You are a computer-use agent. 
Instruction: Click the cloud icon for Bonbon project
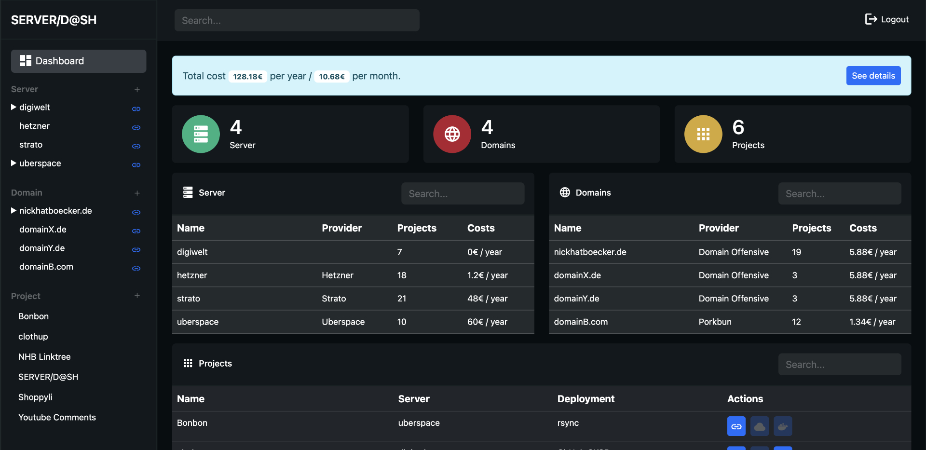tap(759, 426)
